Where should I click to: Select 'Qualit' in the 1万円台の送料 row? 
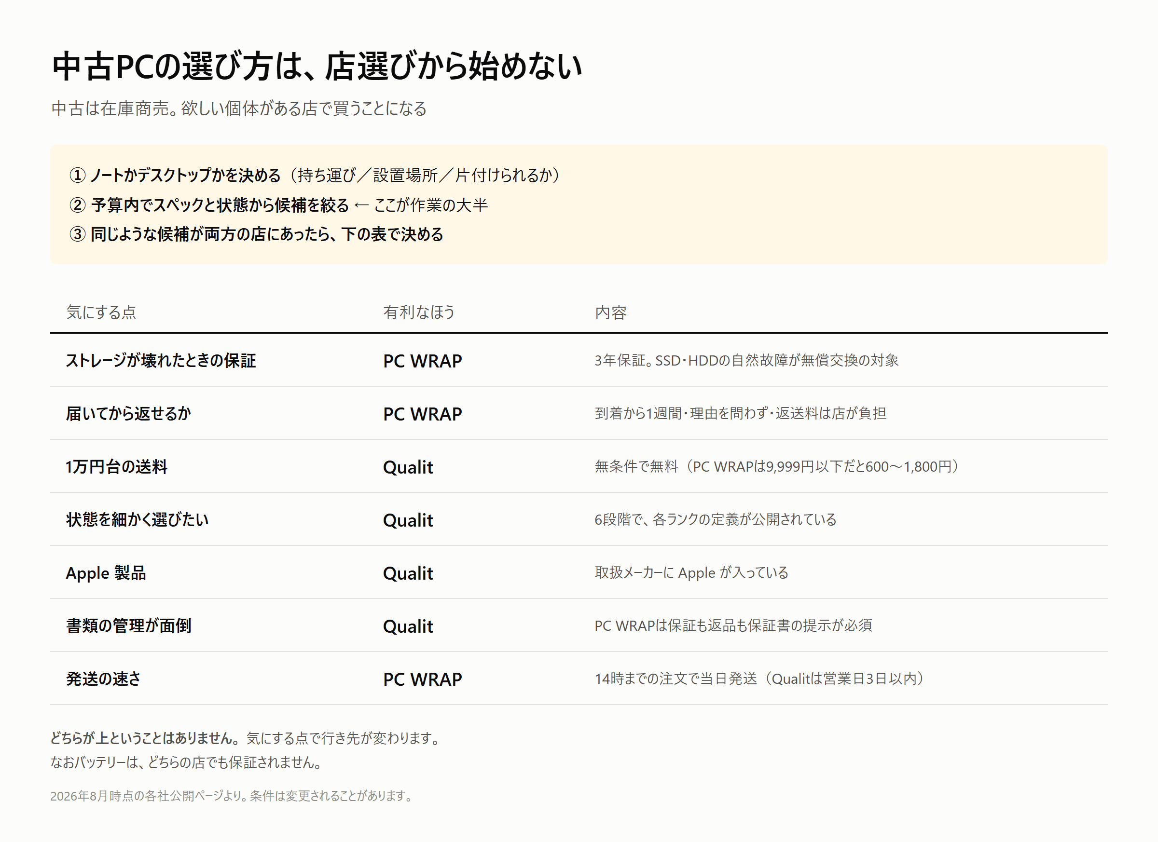pos(408,467)
